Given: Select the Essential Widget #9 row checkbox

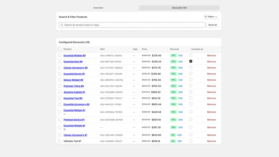Looking at the screenshot, I should (x=60, y=55).
